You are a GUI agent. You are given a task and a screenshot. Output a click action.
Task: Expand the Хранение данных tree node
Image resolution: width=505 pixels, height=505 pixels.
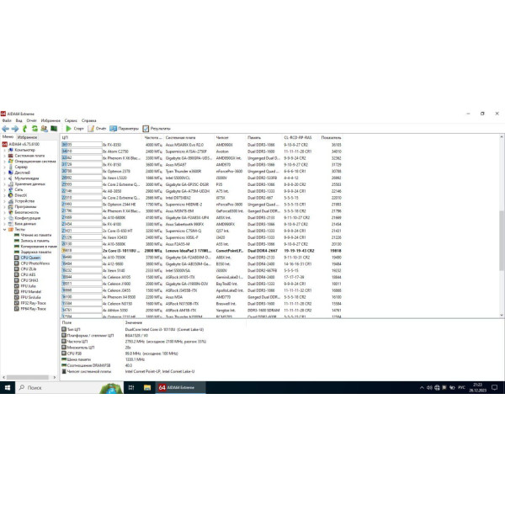[x=4, y=183]
